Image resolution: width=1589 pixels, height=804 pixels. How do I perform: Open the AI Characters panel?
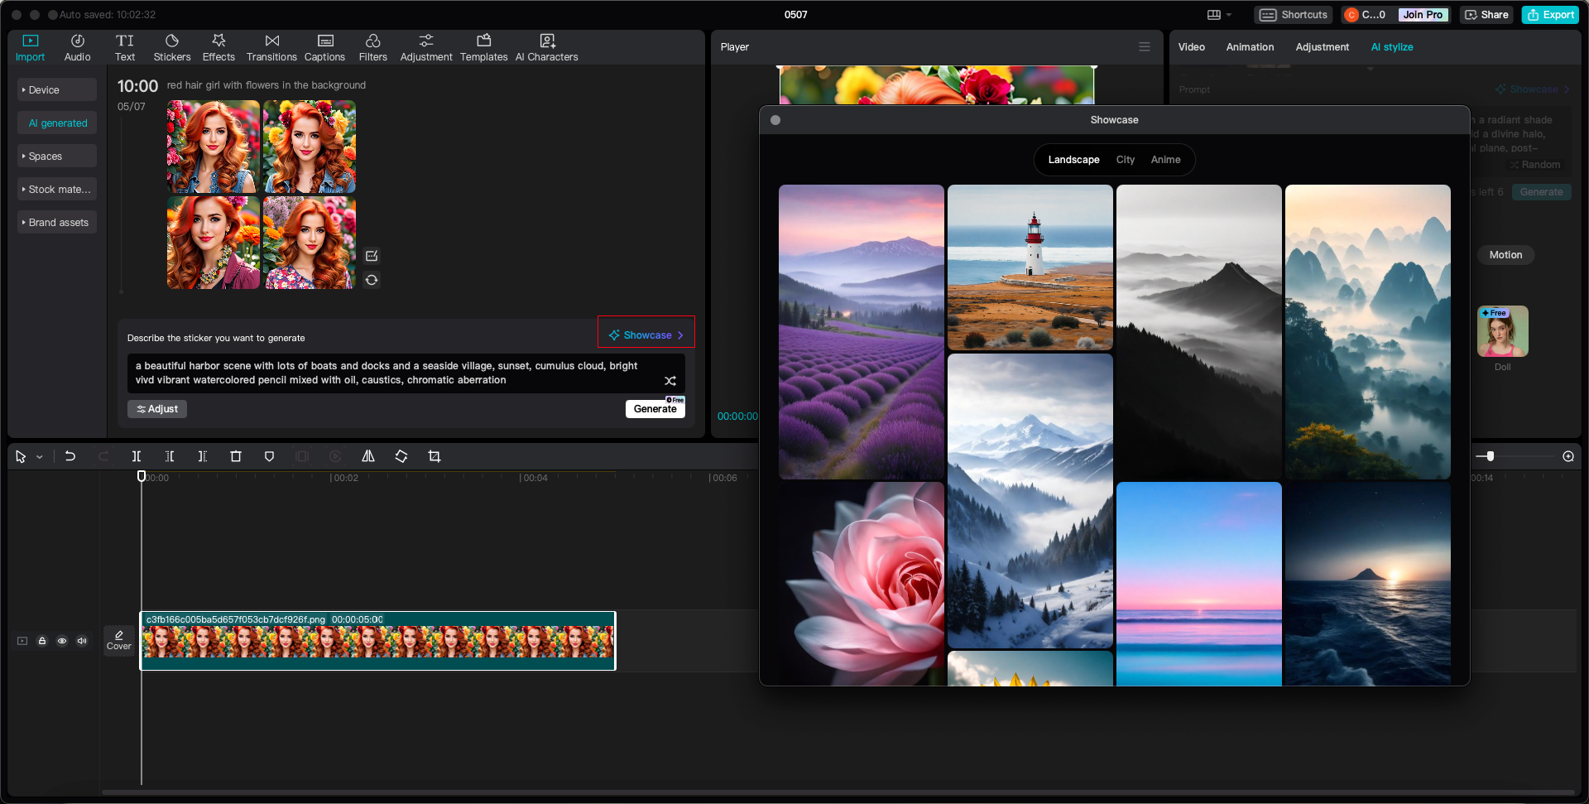point(546,47)
